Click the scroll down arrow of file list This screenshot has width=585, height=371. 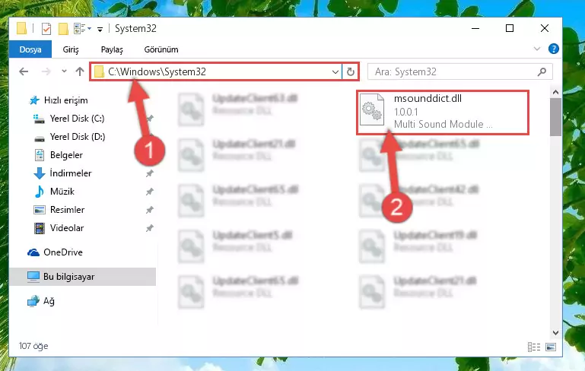(555, 332)
